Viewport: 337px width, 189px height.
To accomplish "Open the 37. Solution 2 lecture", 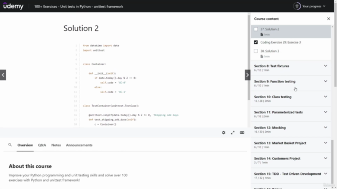I will click(x=291, y=31).
